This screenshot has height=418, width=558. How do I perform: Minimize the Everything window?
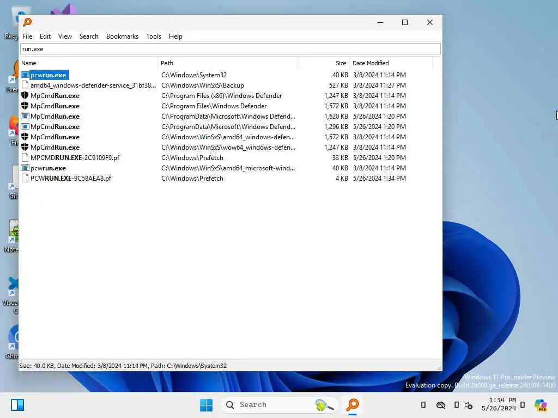pos(380,22)
